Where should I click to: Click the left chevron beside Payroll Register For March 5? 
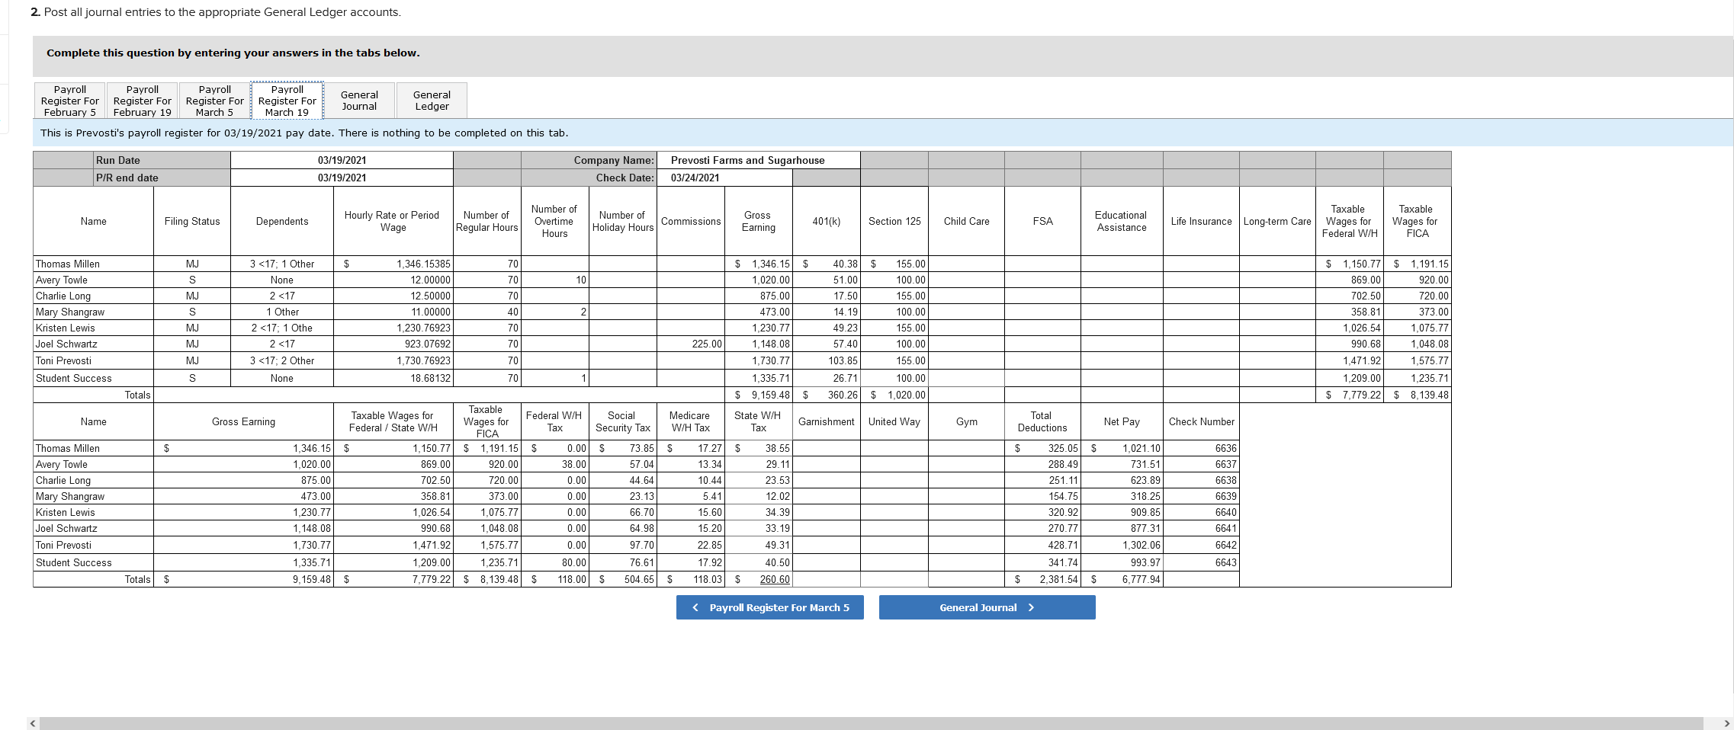(x=695, y=607)
